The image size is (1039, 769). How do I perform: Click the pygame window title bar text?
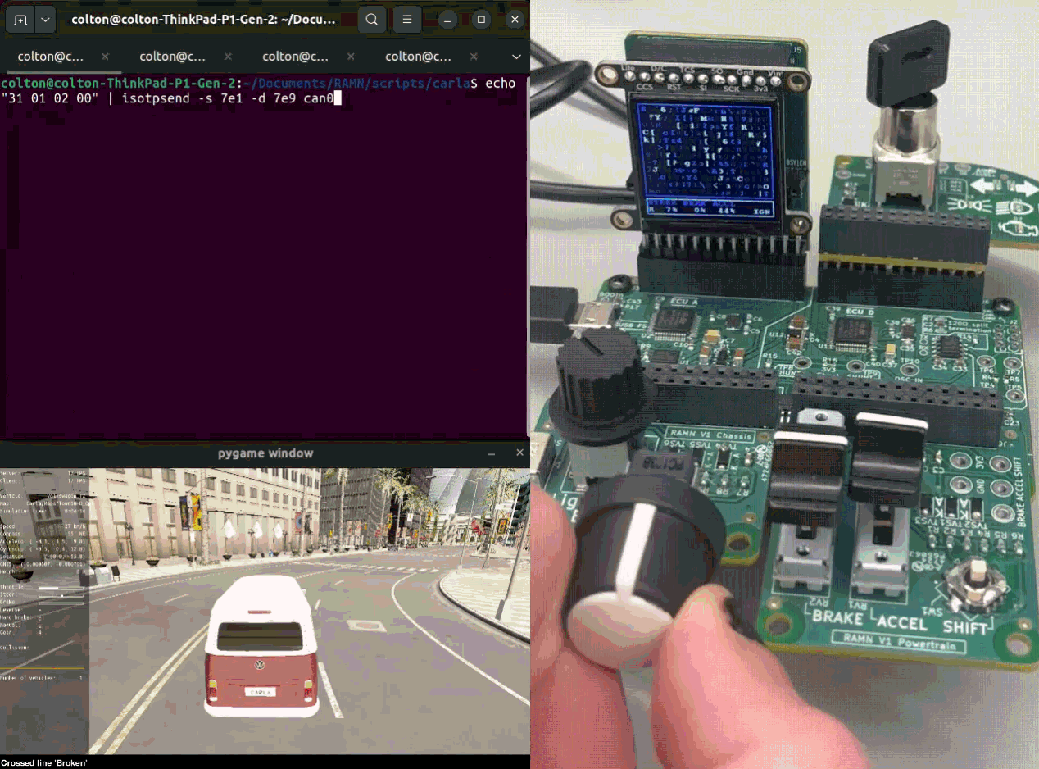[x=265, y=453]
